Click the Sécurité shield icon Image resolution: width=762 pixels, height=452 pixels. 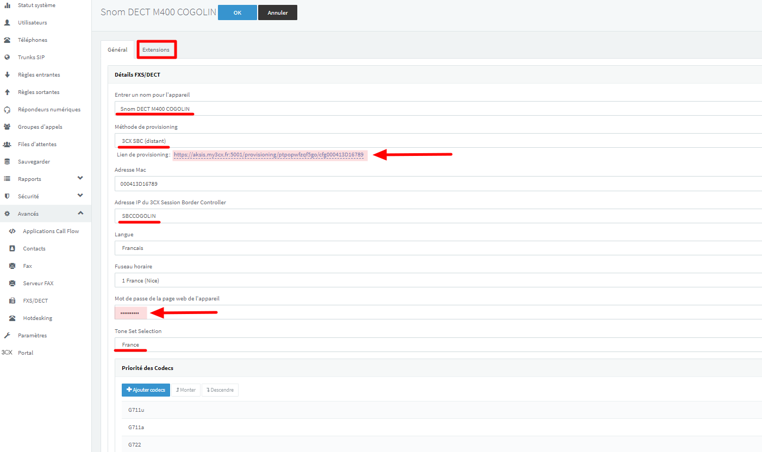(x=7, y=197)
